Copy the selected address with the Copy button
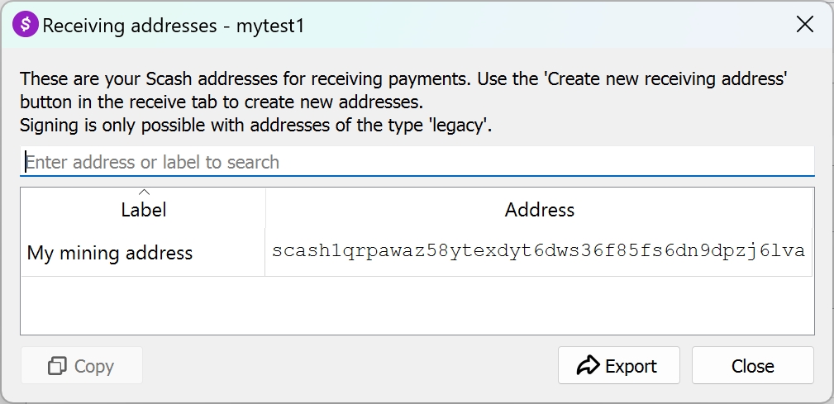The width and height of the screenshot is (834, 404). [81, 366]
